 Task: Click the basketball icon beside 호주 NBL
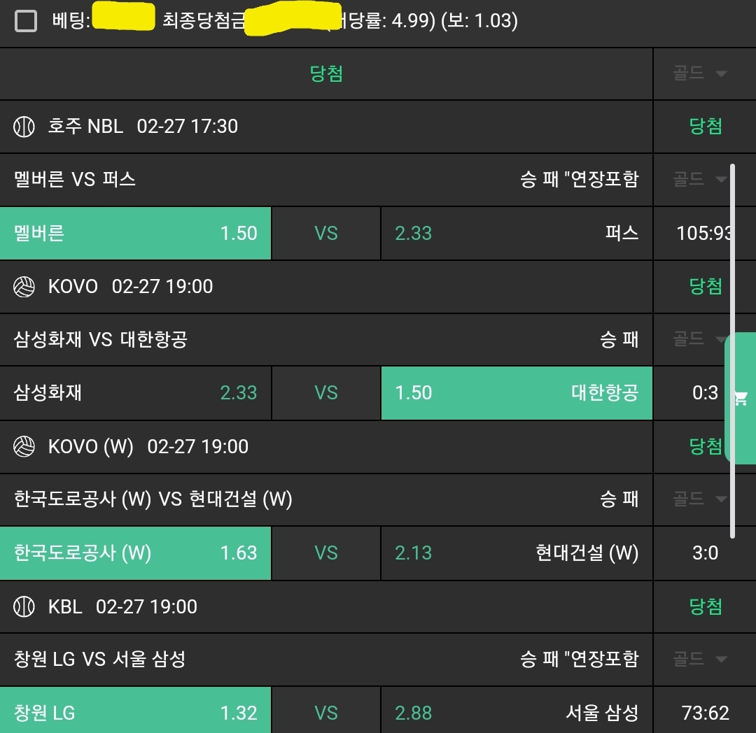pos(24,127)
